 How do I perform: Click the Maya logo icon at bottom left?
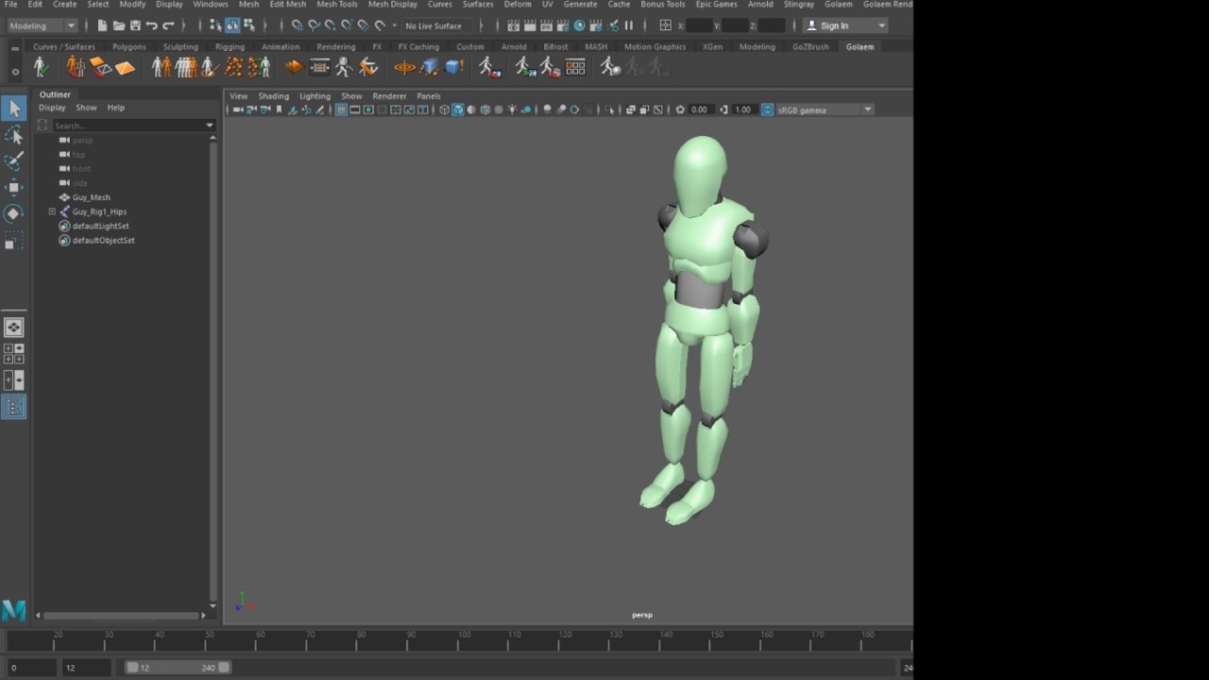14,610
